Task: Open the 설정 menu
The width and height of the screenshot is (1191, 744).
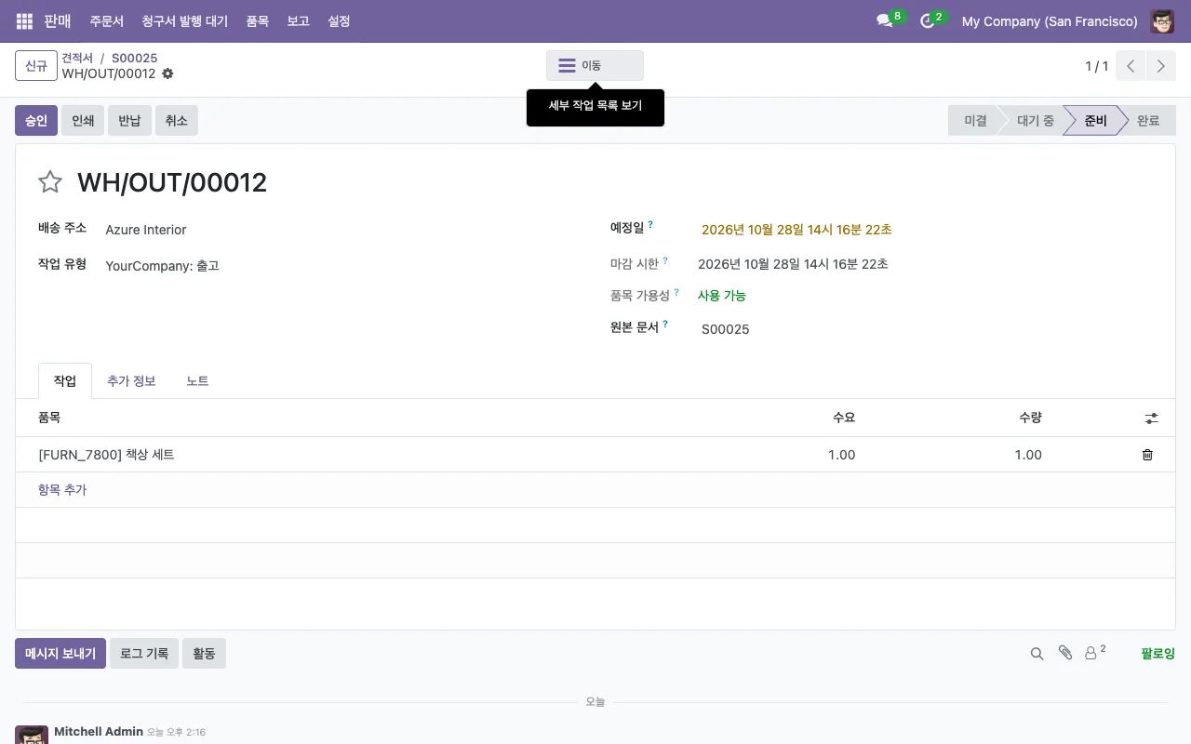Action: click(x=339, y=20)
